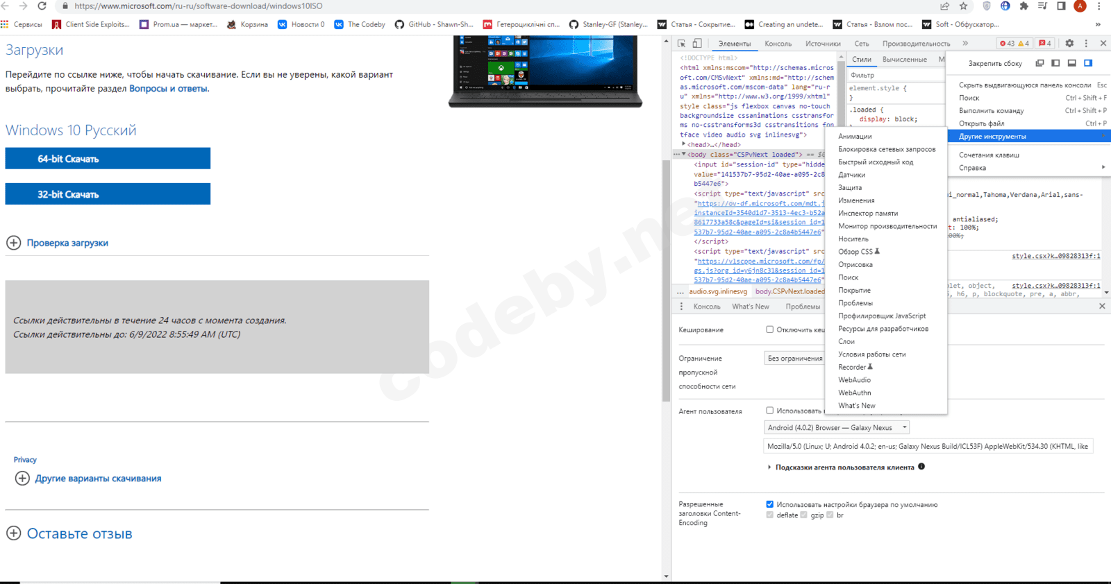Undock DevTools into a separate window

pyautogui.click(x=1039, y=63)
